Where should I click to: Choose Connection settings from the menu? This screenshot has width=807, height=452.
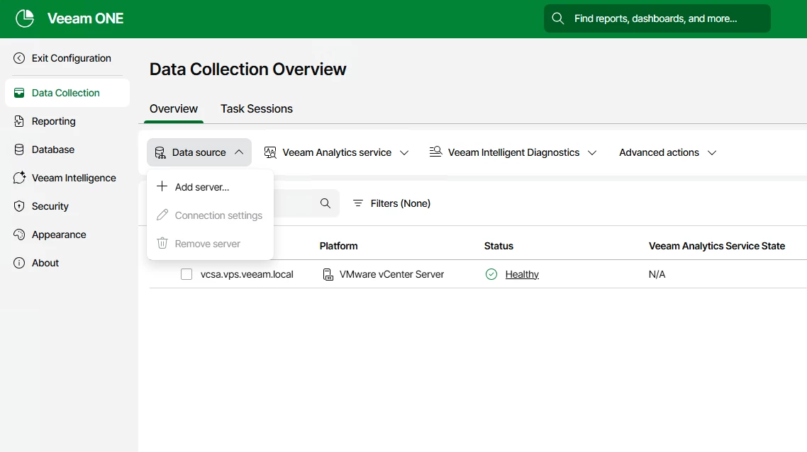click(210, 215)
